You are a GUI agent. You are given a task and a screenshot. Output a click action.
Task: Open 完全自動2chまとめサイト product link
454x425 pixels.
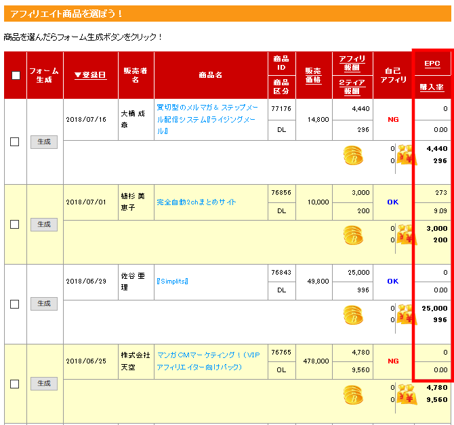(x=197, y=202)
